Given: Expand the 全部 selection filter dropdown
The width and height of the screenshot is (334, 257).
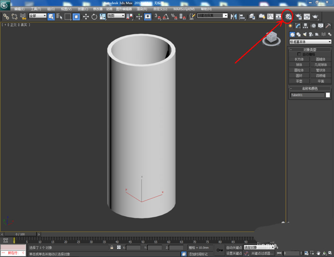Looking at the screenshot, I should [38, 16].
